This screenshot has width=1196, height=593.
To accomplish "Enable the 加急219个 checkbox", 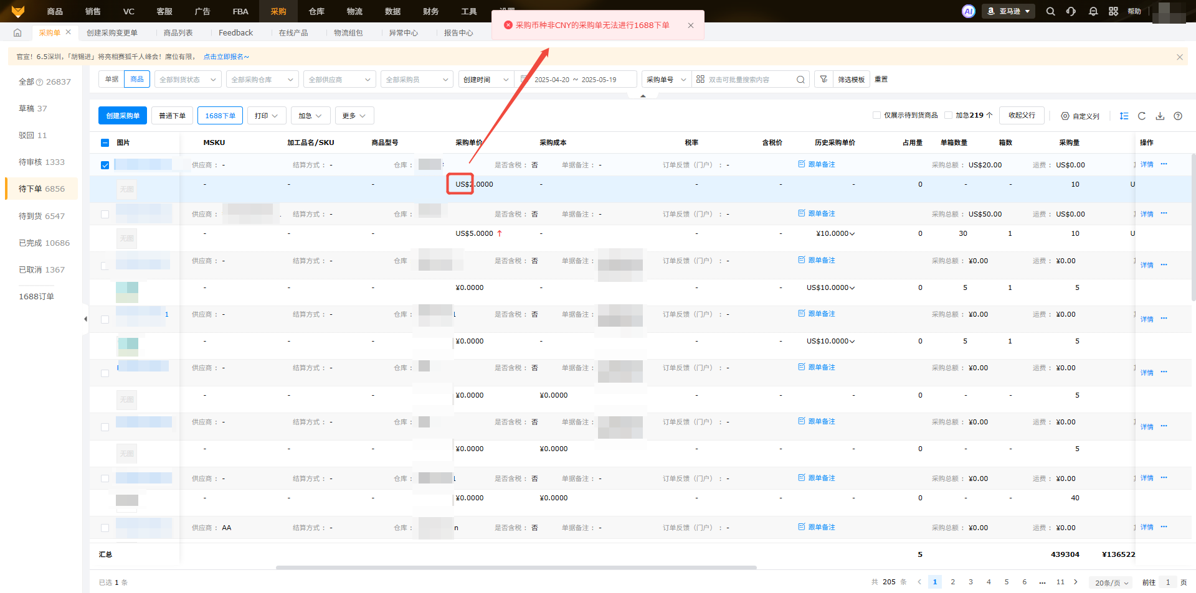I will [x=948, y=115].
